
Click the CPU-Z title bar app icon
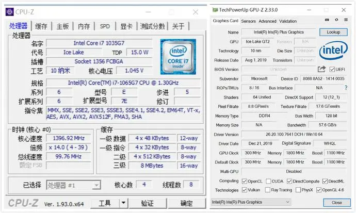tap(9, 12)
